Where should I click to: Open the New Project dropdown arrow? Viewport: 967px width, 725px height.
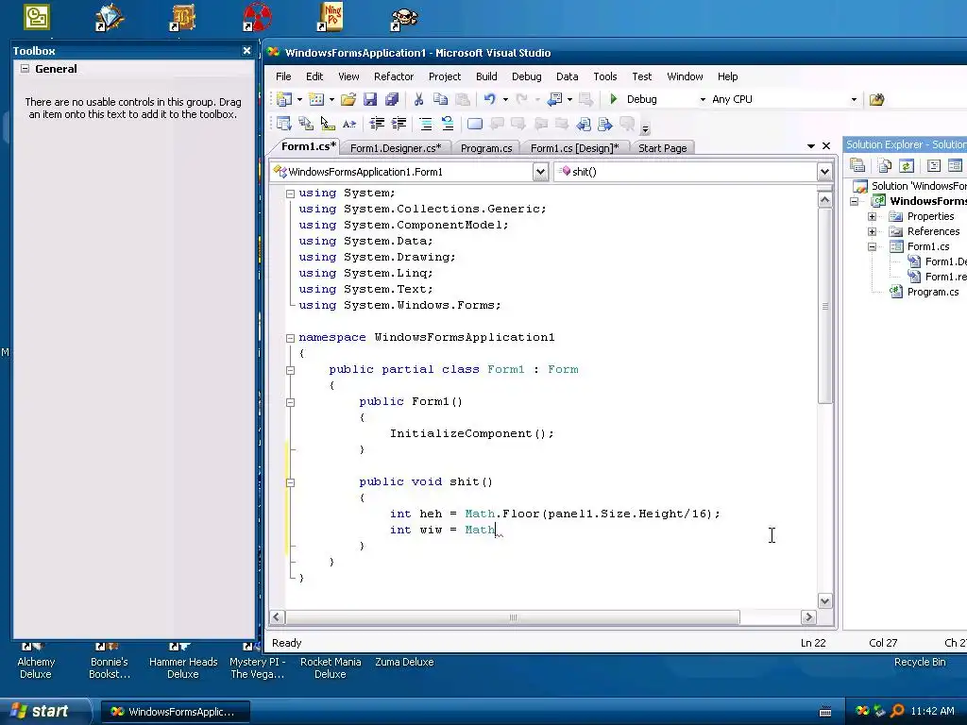pos(299,99)
